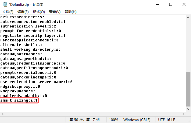Screen dimensions: 191x123
Task: Minimize the Notepad window
Action: point(157,4)
